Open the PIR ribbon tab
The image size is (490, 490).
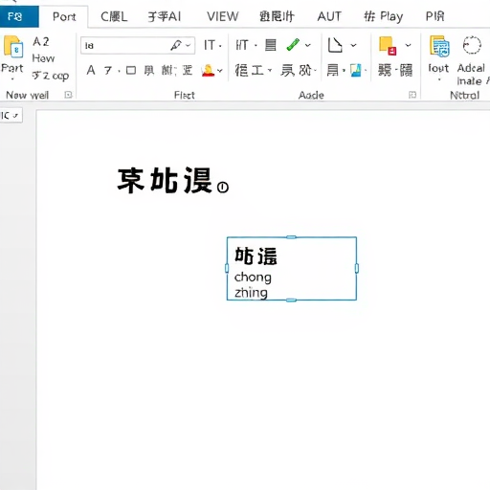pos(434,16)
